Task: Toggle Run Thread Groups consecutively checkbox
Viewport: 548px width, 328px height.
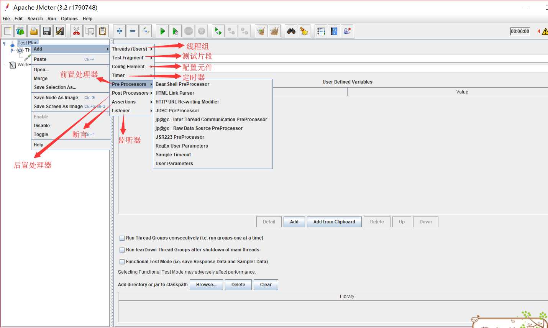Action: (x=122, y=238)
